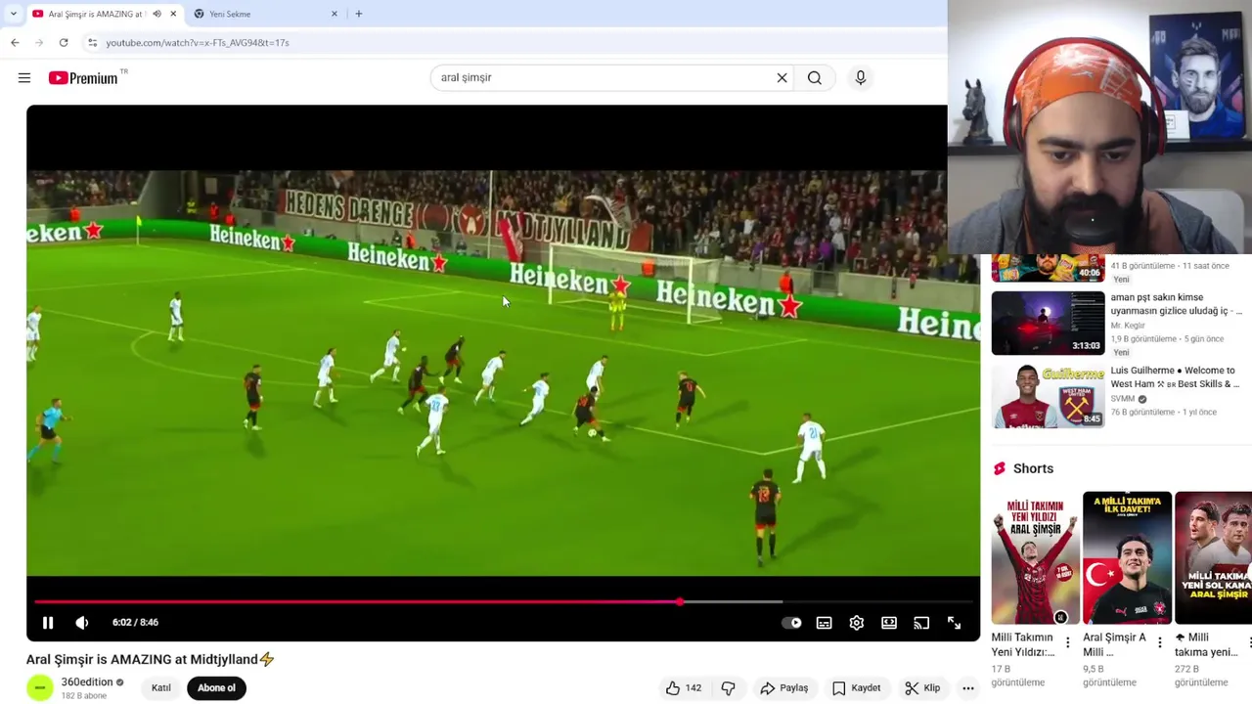Reload the current page
The height and width of the screenshot is (704, 1252).
(x=64, y=43)
